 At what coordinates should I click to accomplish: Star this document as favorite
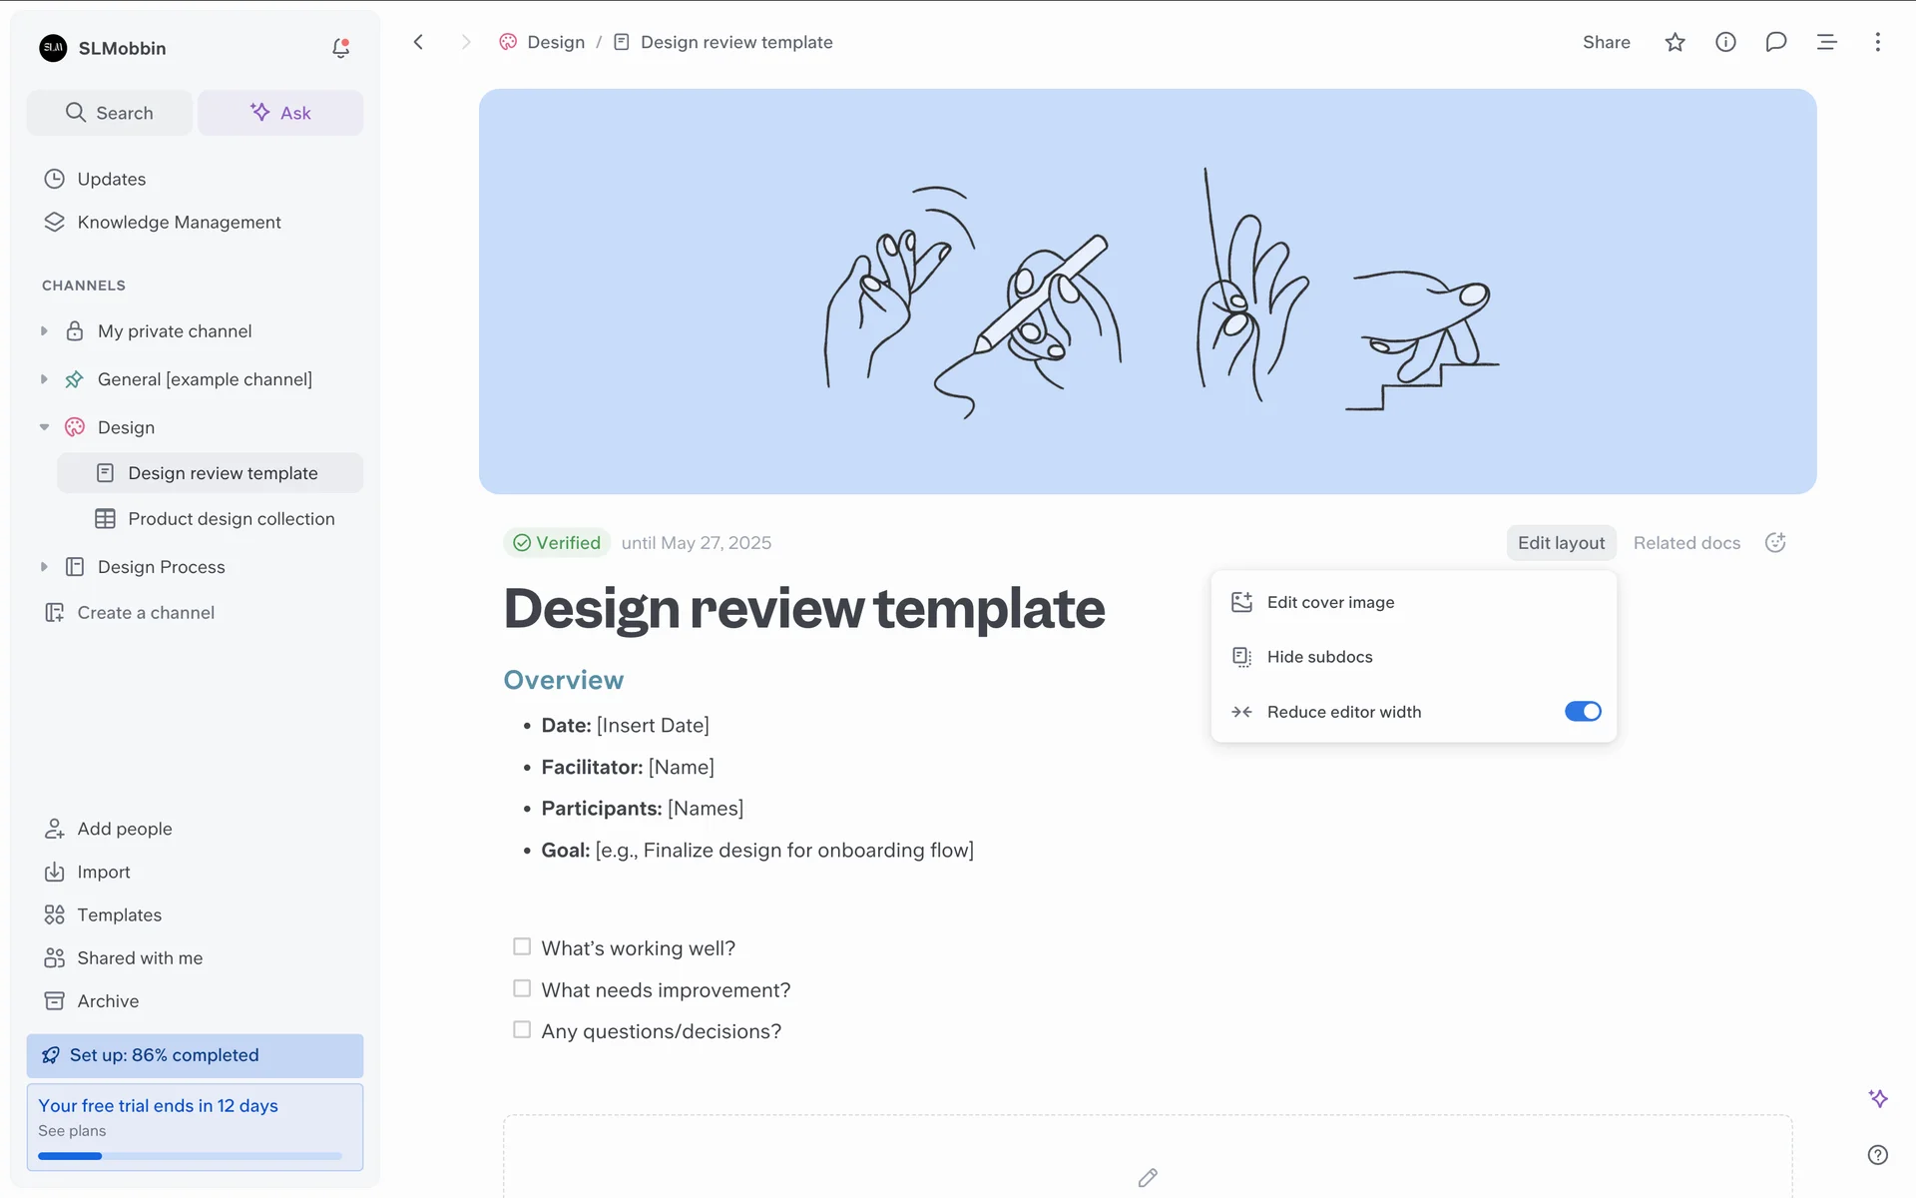pyautogui.click(x=1675, y=42)
